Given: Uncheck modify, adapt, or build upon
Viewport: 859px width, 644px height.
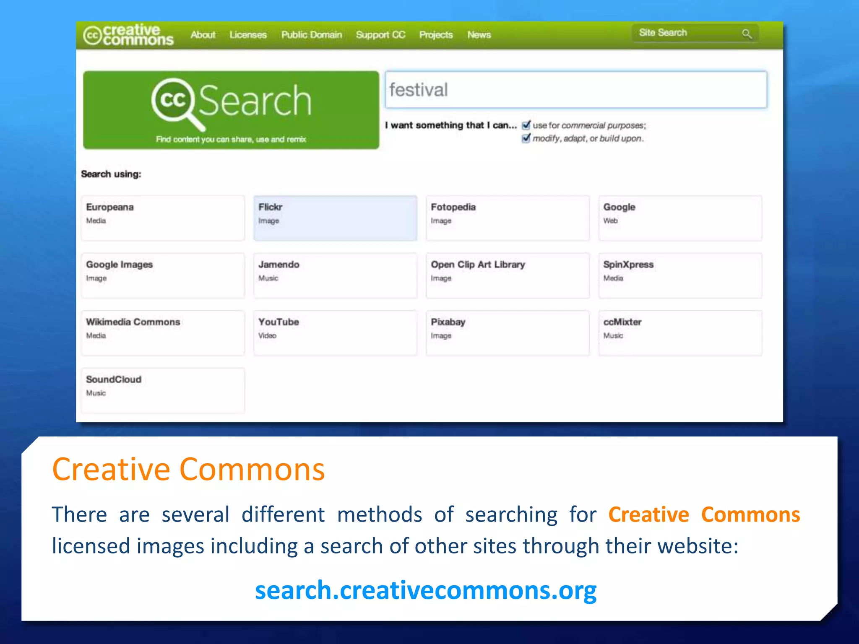Looking at the screenshot, I should click(526, 138).
